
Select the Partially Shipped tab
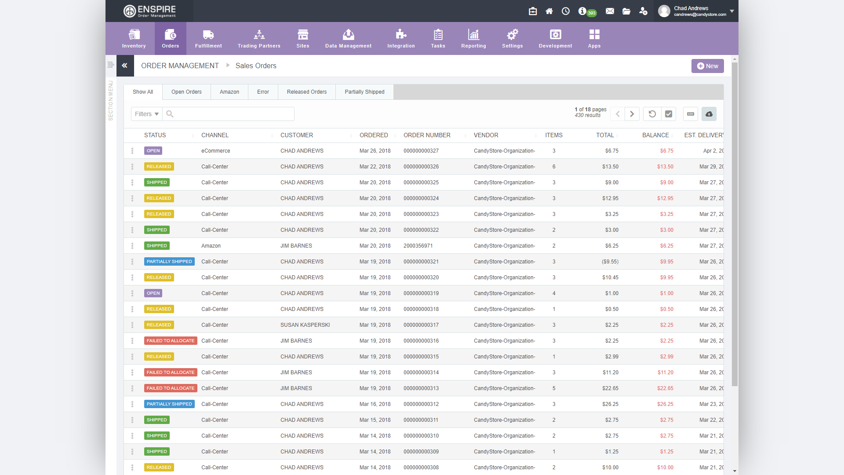[x=364, y=92]
